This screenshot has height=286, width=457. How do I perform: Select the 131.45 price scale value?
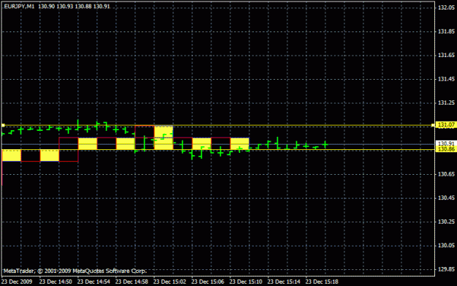pos(446,79)
